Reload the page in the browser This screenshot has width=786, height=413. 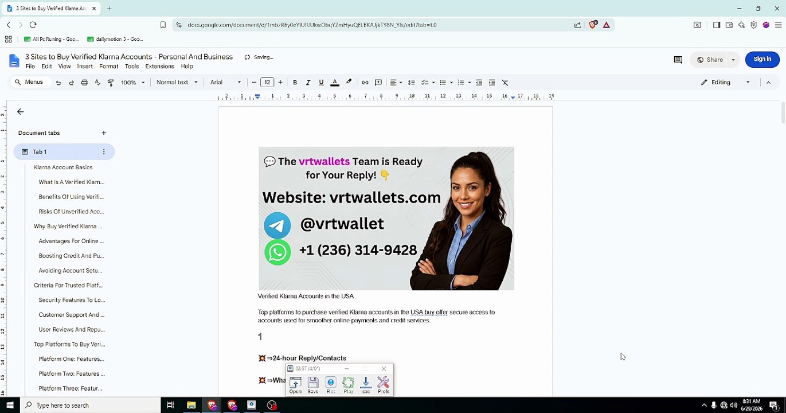tap(33, 25)
